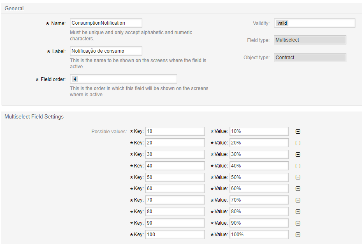
Task: Click the Object type box showing Contract
Action: coord(310,57)
